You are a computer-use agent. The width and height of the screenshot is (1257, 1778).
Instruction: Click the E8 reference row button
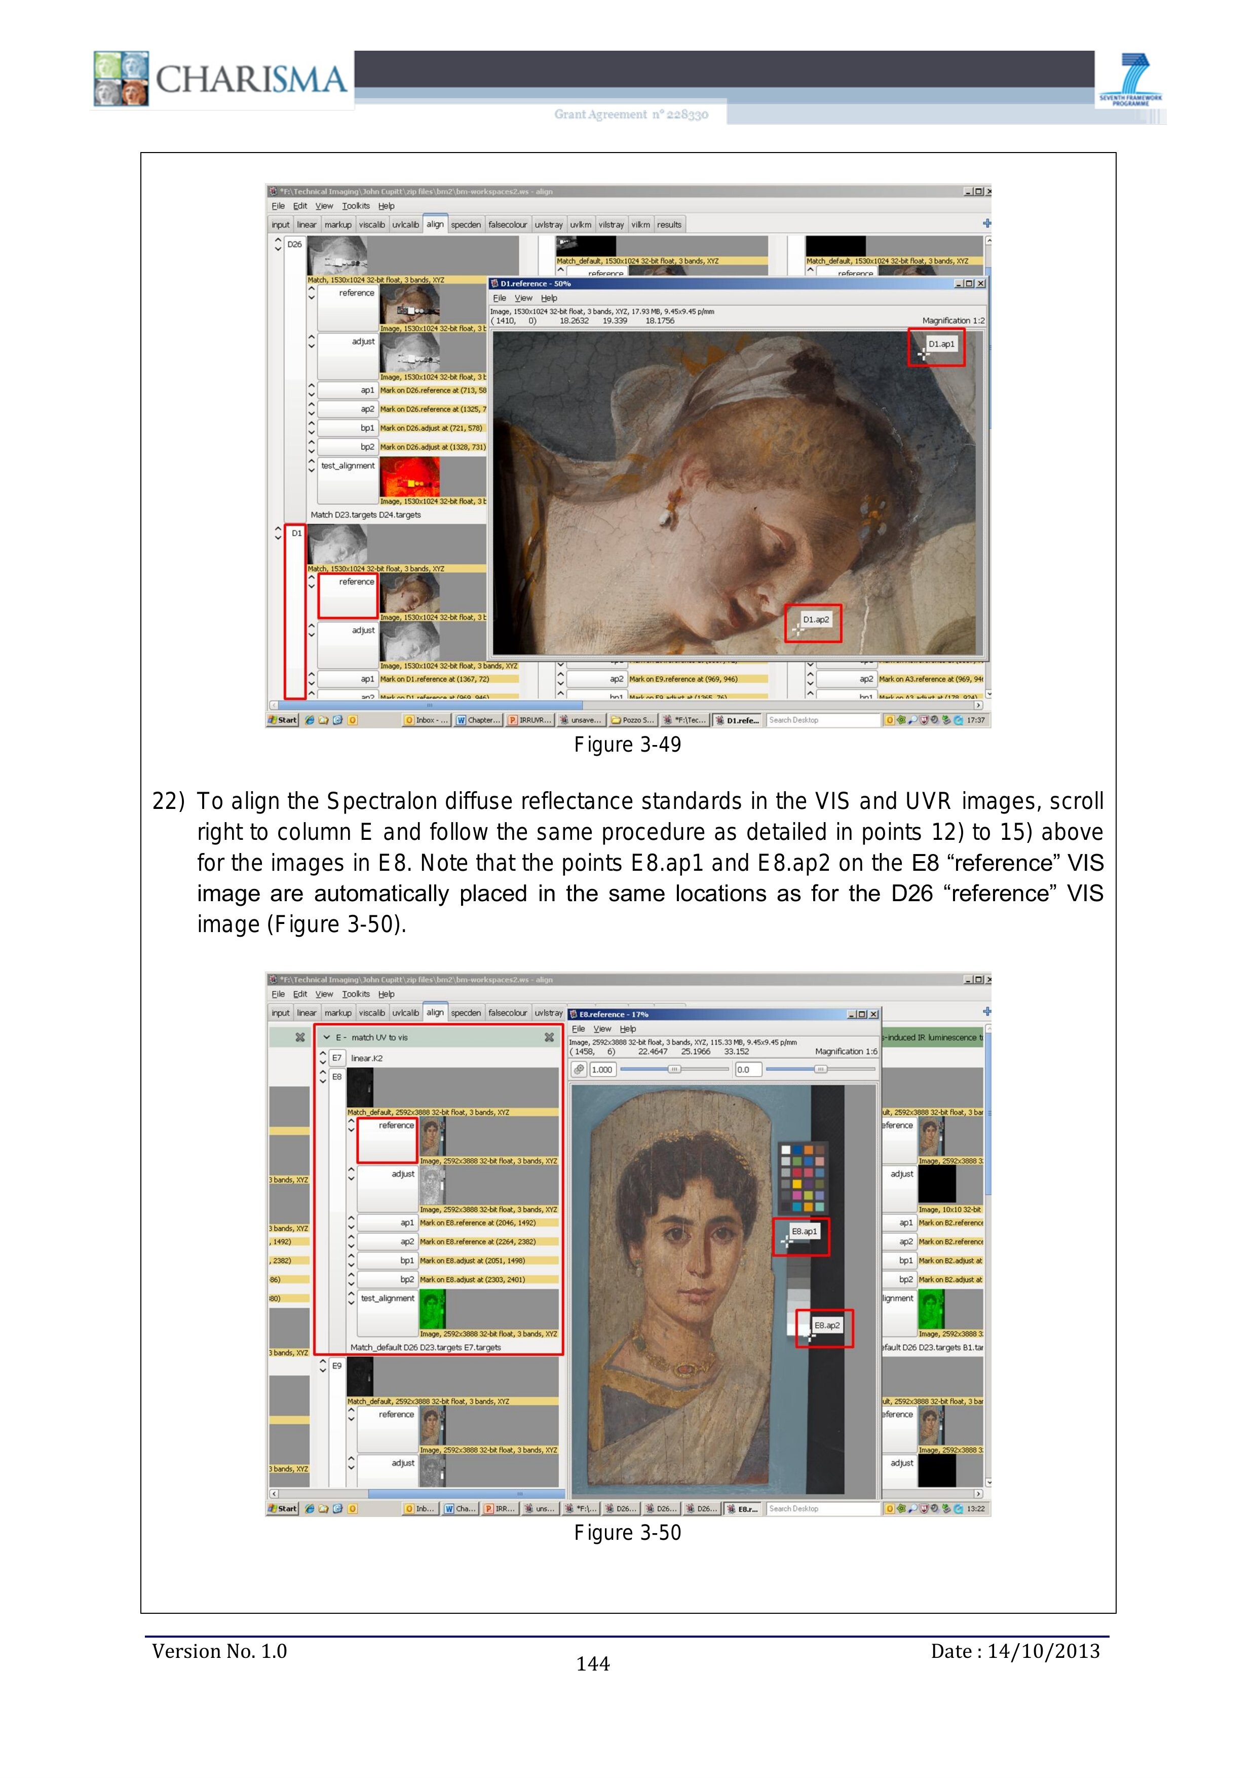[x=387, y=1141]
